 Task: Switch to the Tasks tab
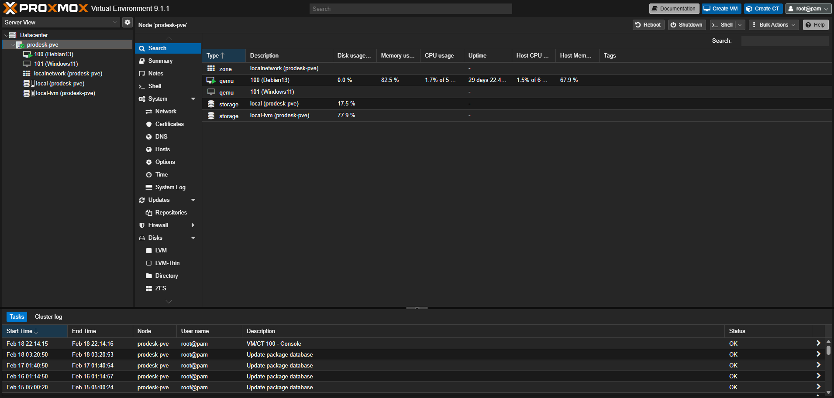(17, 317)
